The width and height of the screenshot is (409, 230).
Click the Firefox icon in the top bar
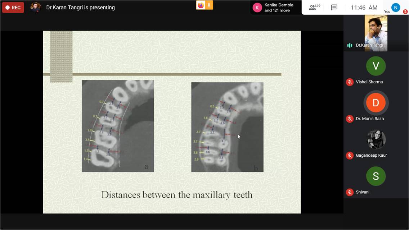[201, 5]
